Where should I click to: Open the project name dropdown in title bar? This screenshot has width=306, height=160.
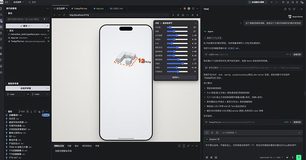click(19, 2)
